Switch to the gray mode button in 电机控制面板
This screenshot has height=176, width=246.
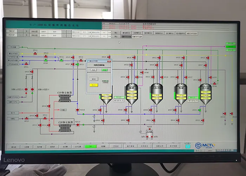coord(94,70)
